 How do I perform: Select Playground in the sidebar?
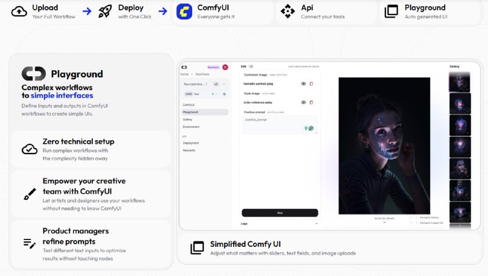[204, 112]
